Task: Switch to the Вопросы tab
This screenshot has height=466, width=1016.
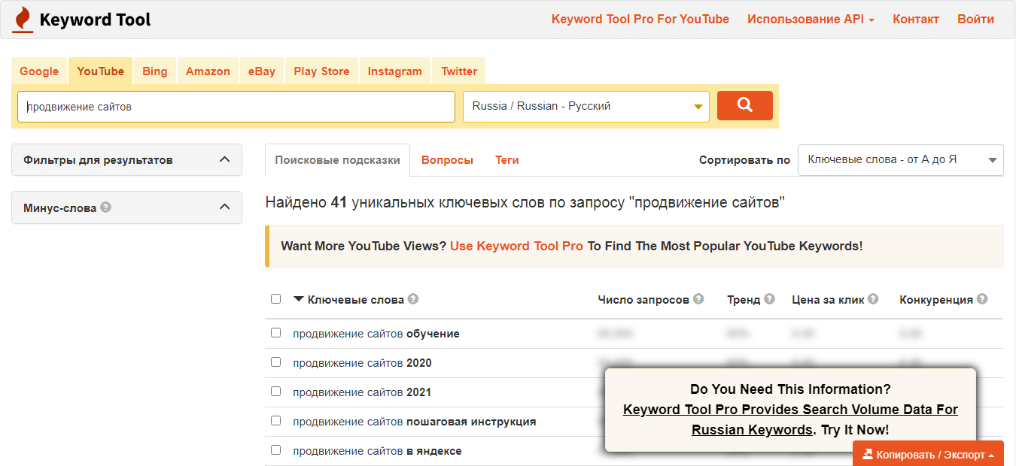Action: coord(447,159)
